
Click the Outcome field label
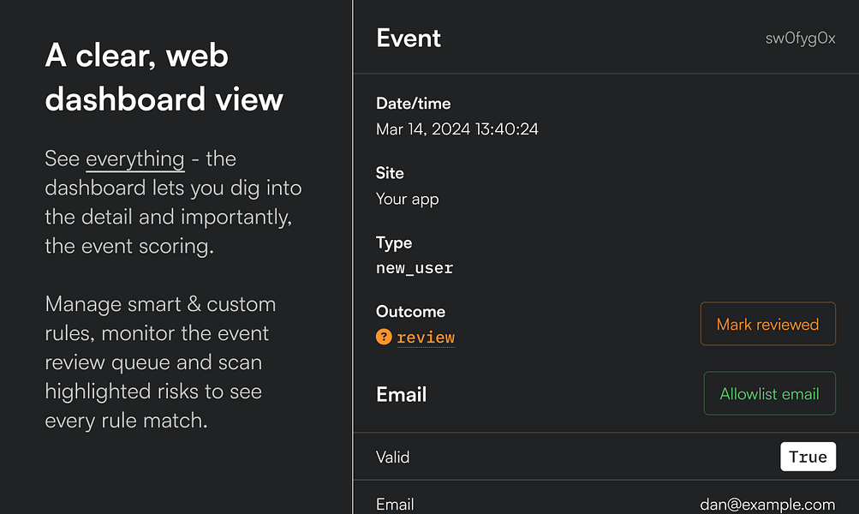point(410,312)
